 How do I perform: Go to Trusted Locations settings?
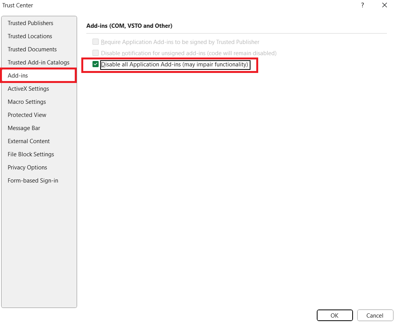click(x=39, y=36)
